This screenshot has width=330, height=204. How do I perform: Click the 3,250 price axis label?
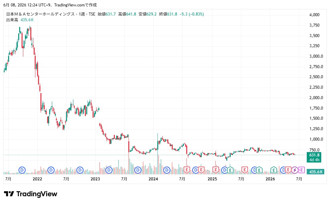point(315,46)
